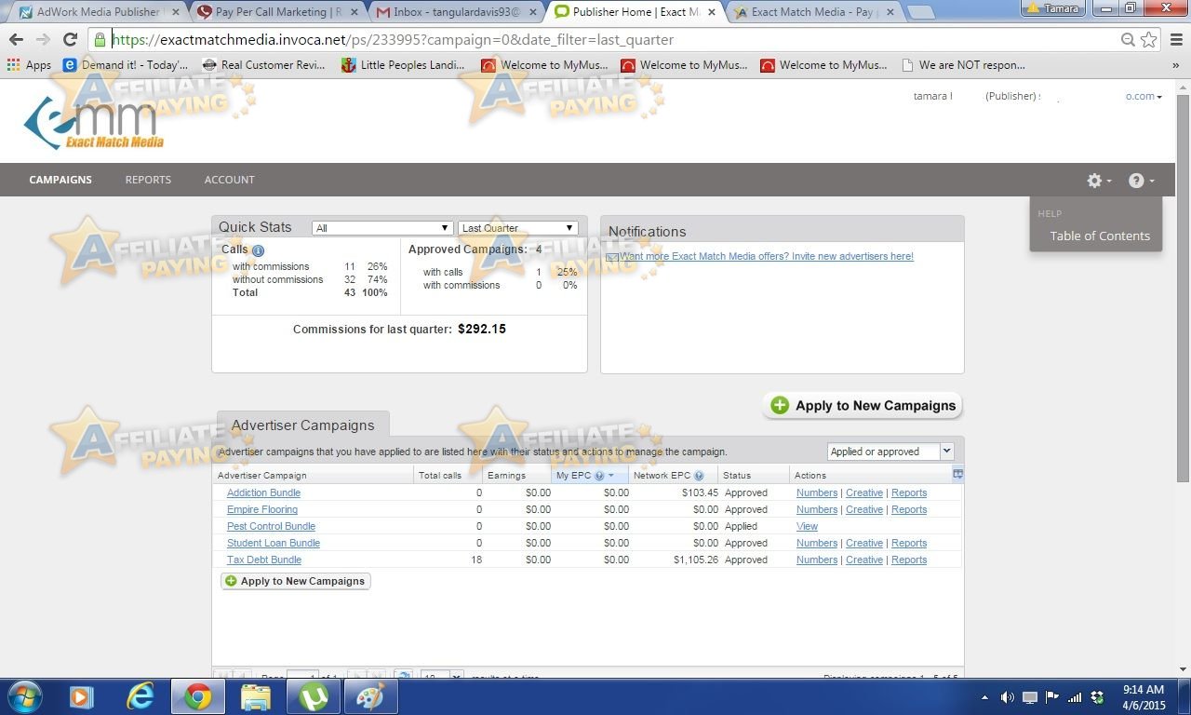Open Paint from the taskbar
Image resolution: width=1191 pixels, height=715 pixels.
pos(371,696)
